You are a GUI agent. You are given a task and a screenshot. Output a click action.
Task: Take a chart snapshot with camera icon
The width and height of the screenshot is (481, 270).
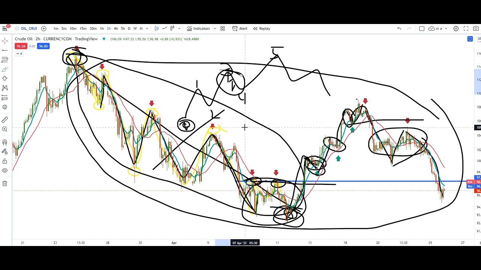[476, 28]
